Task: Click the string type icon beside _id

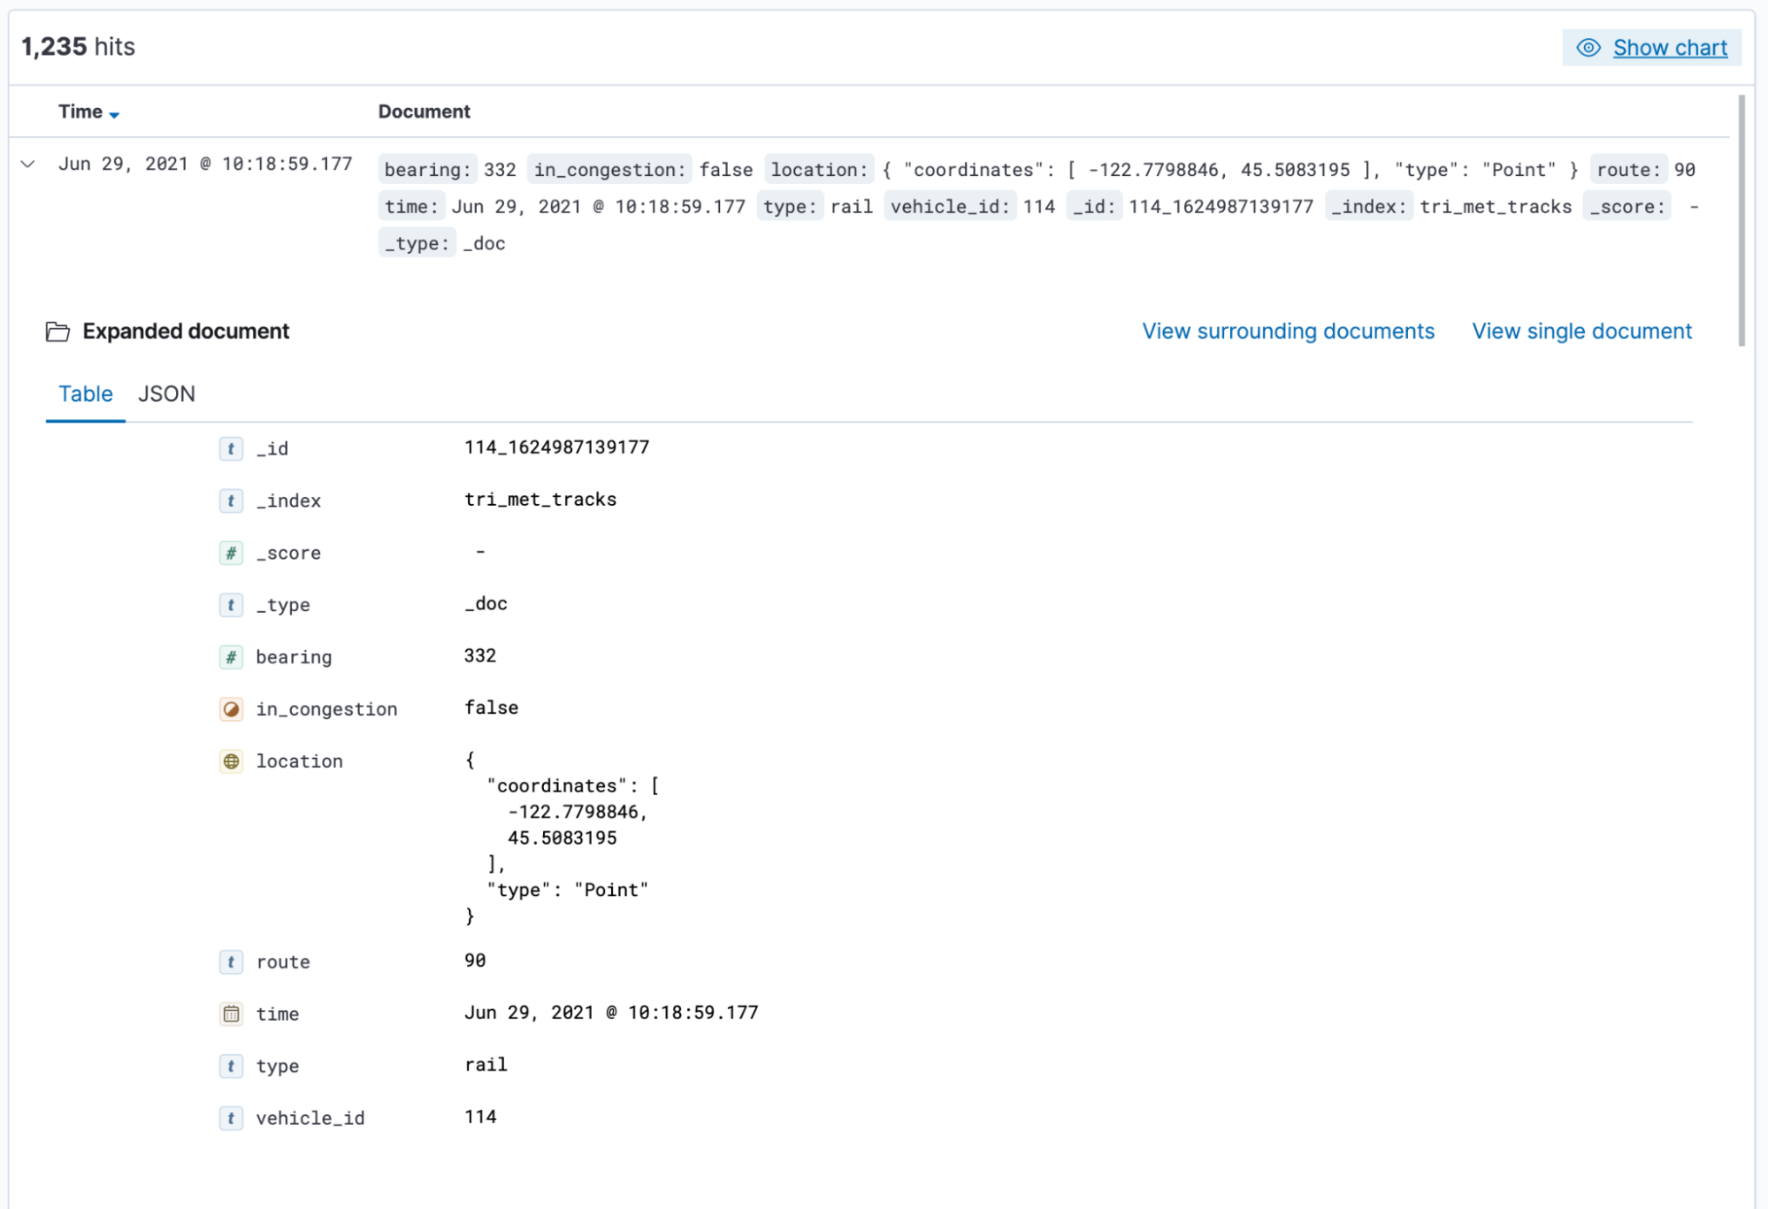Action: (231, 448)
